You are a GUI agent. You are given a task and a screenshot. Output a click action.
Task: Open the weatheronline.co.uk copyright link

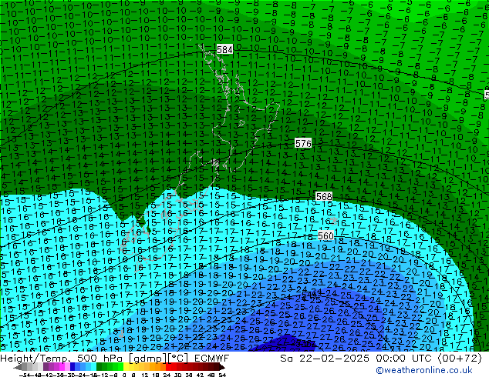(x=424, y=370)
